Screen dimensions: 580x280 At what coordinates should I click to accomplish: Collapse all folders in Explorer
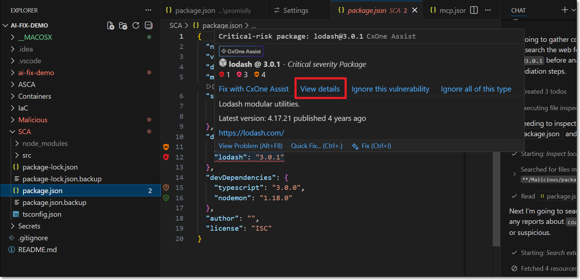(x=148, y=25)
